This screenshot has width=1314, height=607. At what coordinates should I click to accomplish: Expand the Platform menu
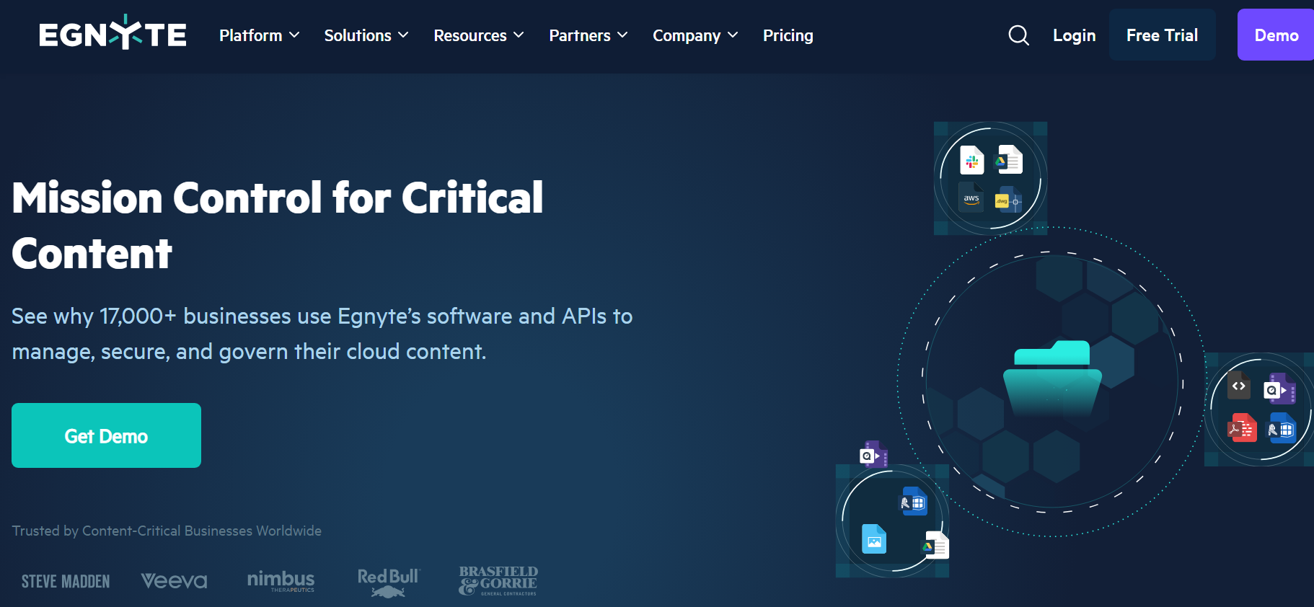pyautogui.click(x=259, y=35)
